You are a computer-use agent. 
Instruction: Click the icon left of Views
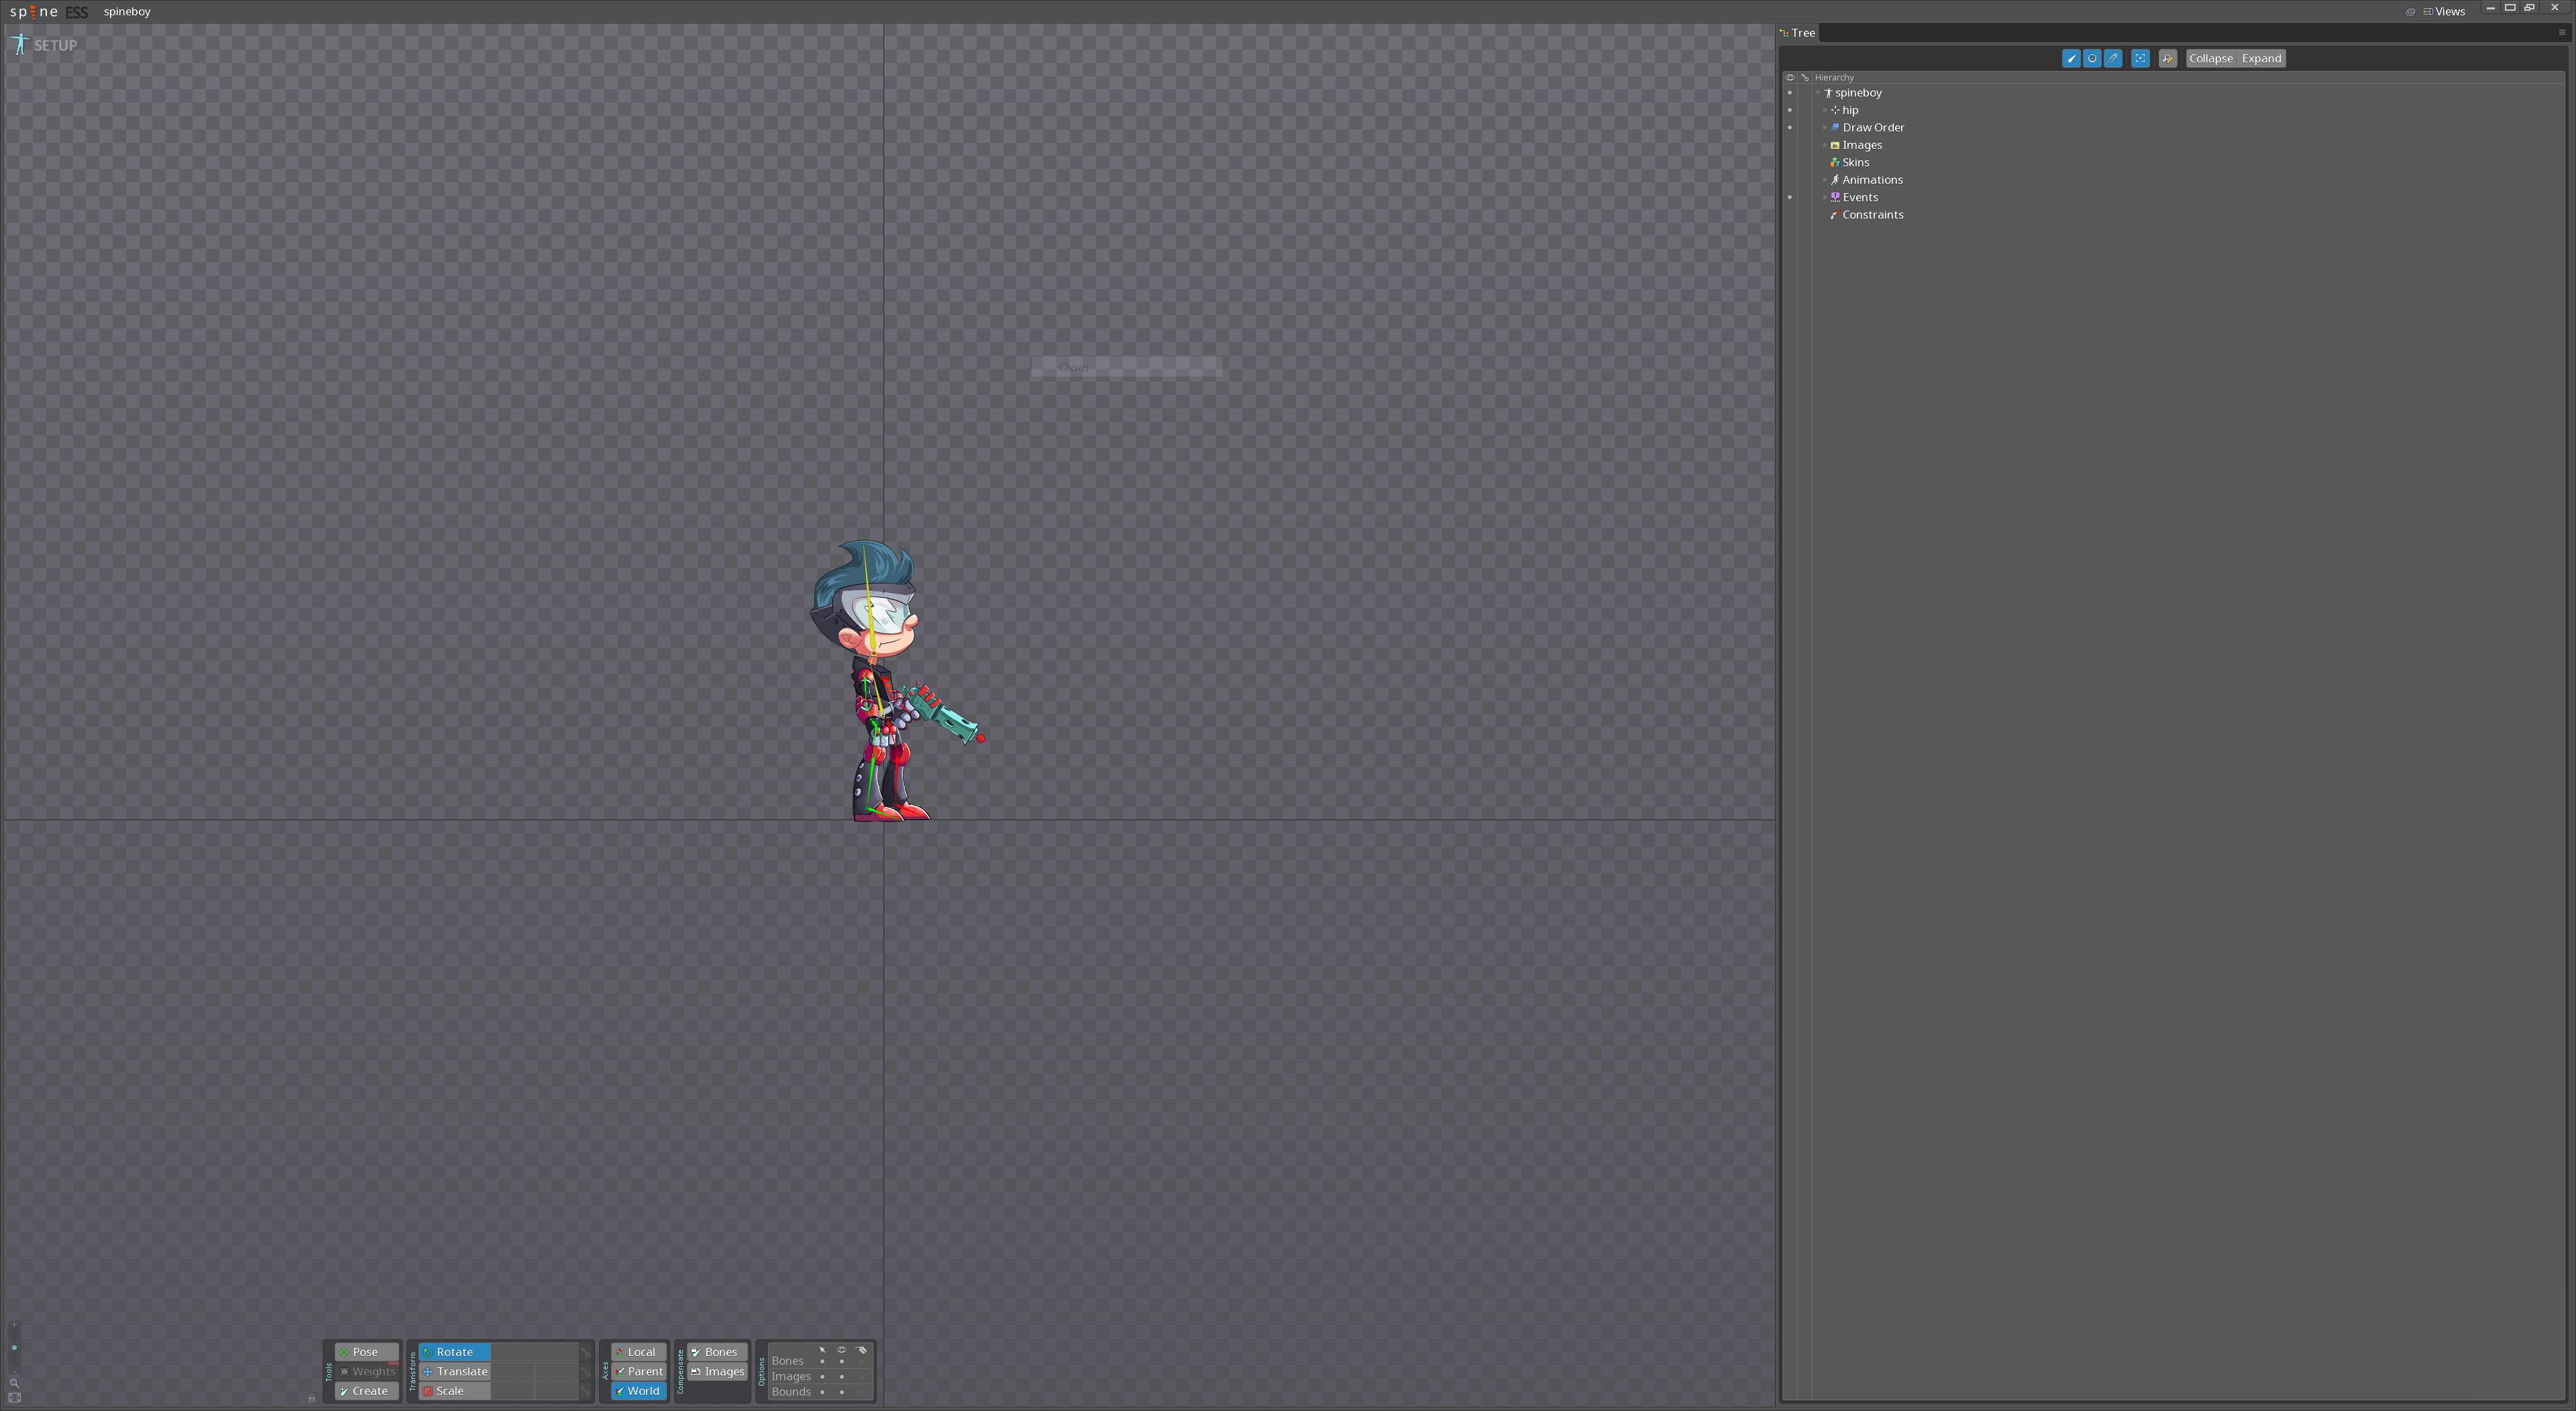click(2410, 12)
